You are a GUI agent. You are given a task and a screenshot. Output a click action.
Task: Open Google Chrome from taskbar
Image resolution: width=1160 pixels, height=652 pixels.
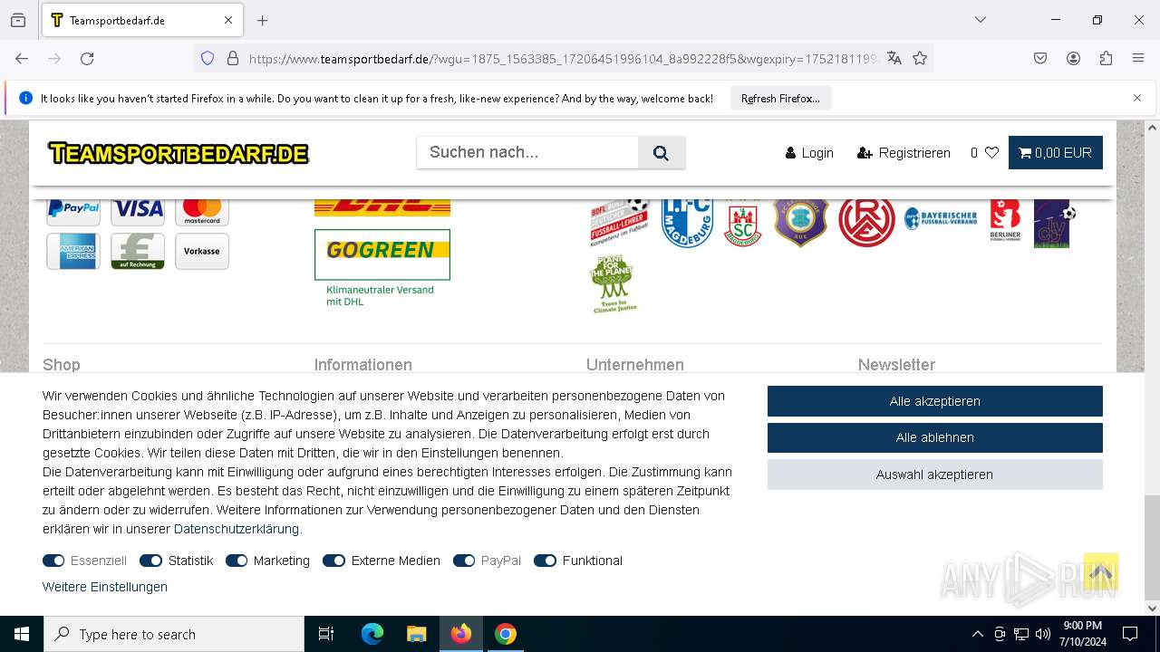click(x=506, y=634)
